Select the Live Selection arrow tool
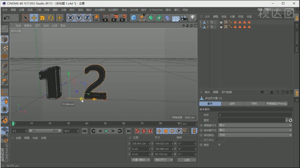 pyautogui.click(x=25, y=18)
